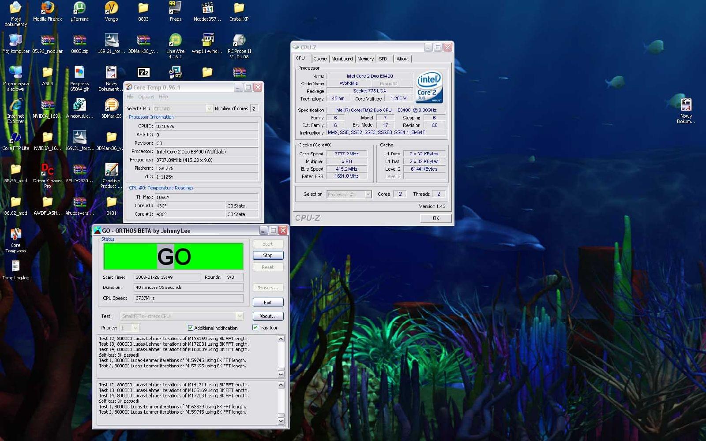
Task: Launch µTorrent desktop shortcut
Action: [79, 12]
